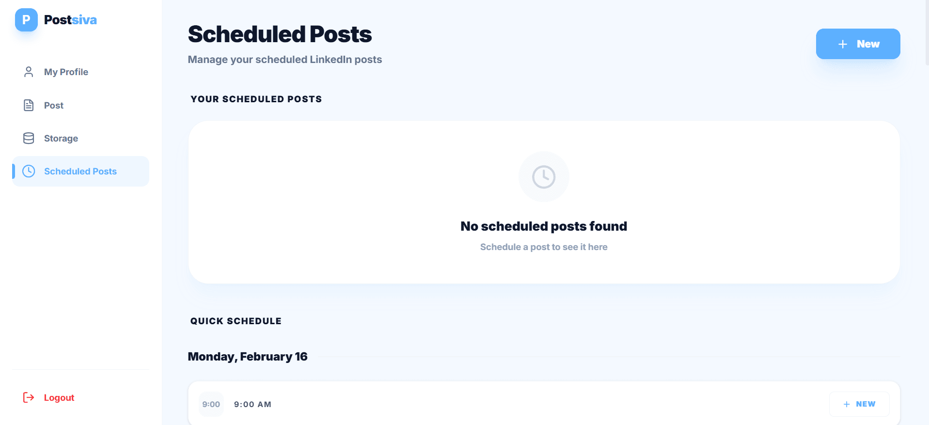Viewport: 929px width, 425px height.
Task: Select the Storage label in sidebar
Action: pos(61,138)
